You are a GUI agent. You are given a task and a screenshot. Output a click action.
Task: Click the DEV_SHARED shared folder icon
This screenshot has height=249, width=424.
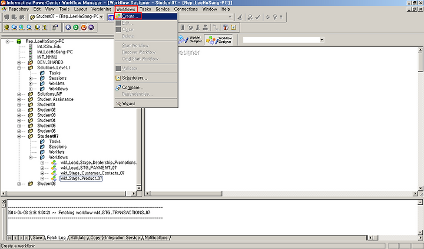click(31, 62)
